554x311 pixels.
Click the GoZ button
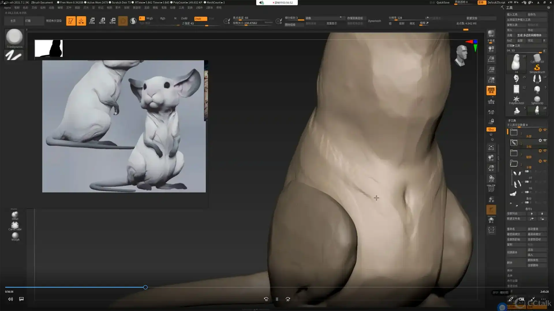510,40
